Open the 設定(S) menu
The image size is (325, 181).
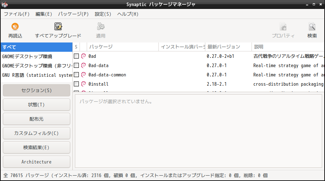(103, 14)
